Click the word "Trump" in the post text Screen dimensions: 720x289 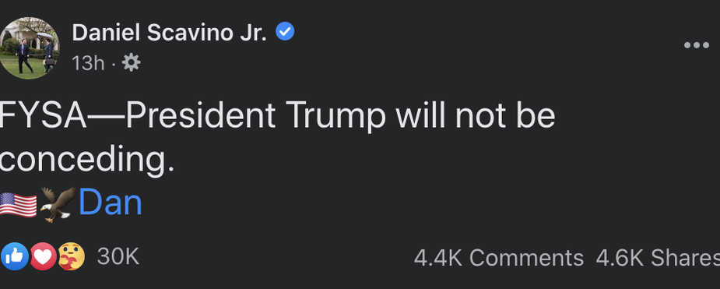(x=335, y=118)
